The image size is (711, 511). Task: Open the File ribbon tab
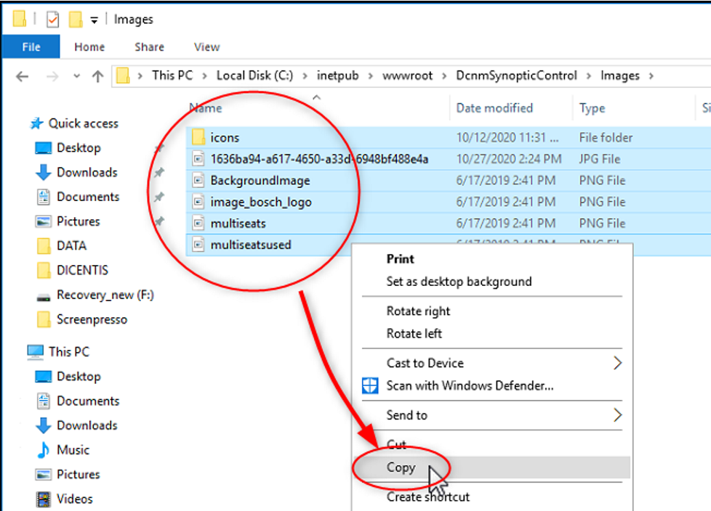[x=31, y=47]
